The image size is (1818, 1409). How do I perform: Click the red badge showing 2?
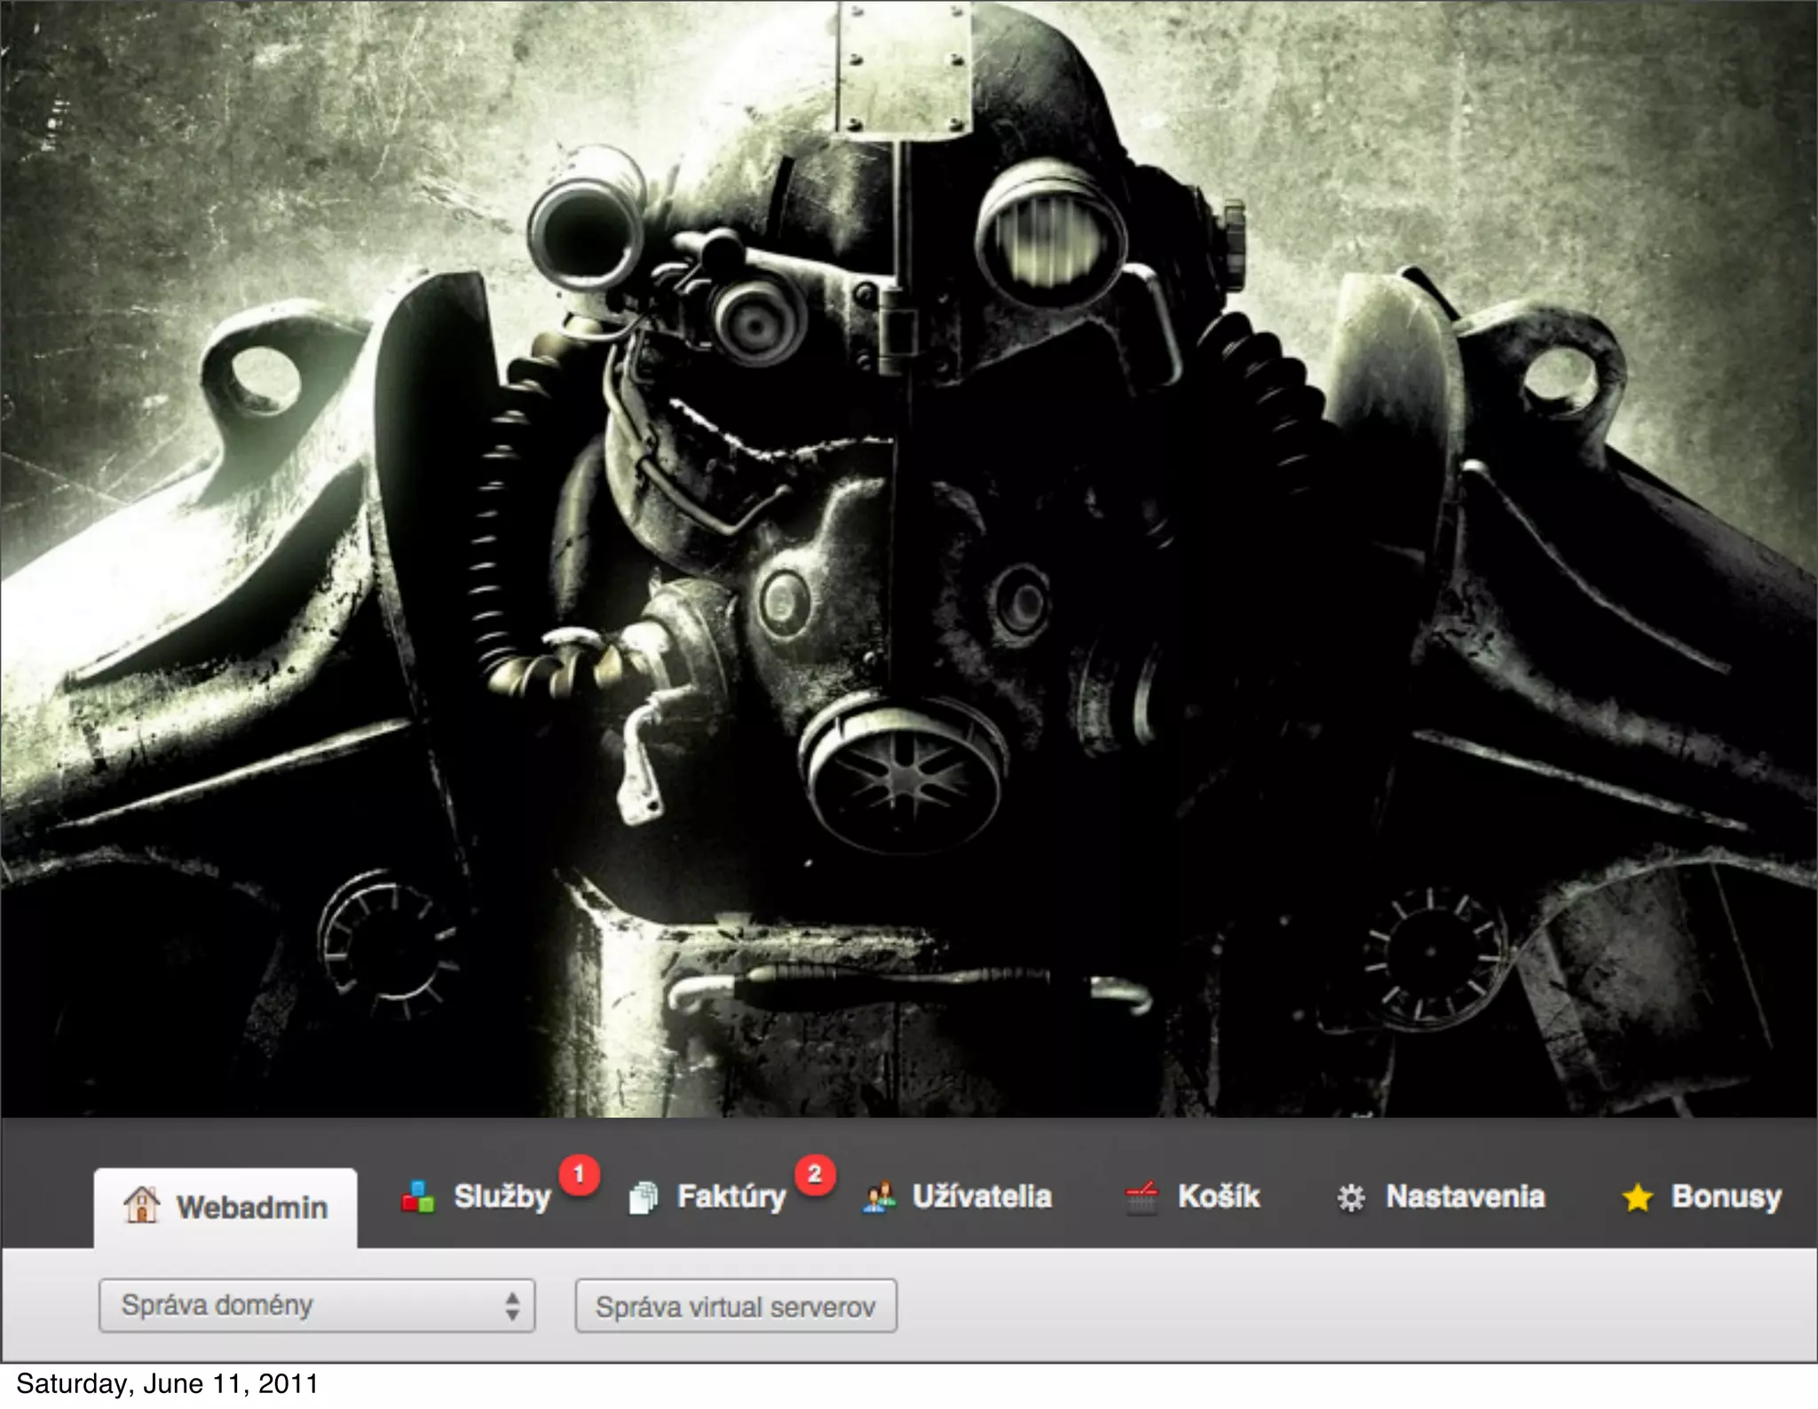click(814, 1175)
